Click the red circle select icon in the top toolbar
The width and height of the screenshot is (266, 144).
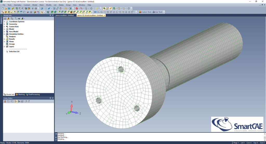[x=77, y=9]
